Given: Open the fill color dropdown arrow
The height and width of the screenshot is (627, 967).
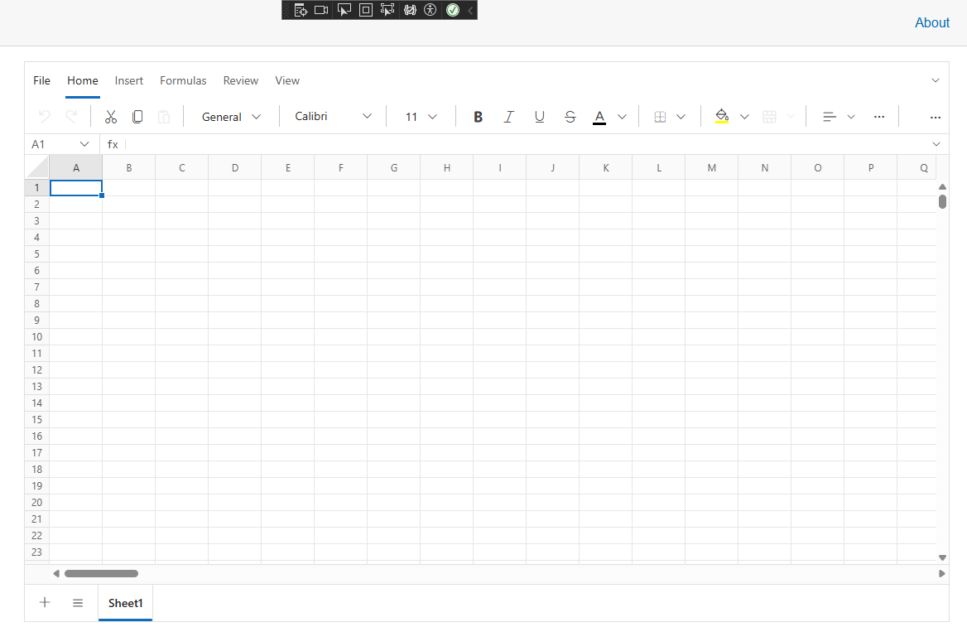Looking at the screenshot, I should [744, 117].
